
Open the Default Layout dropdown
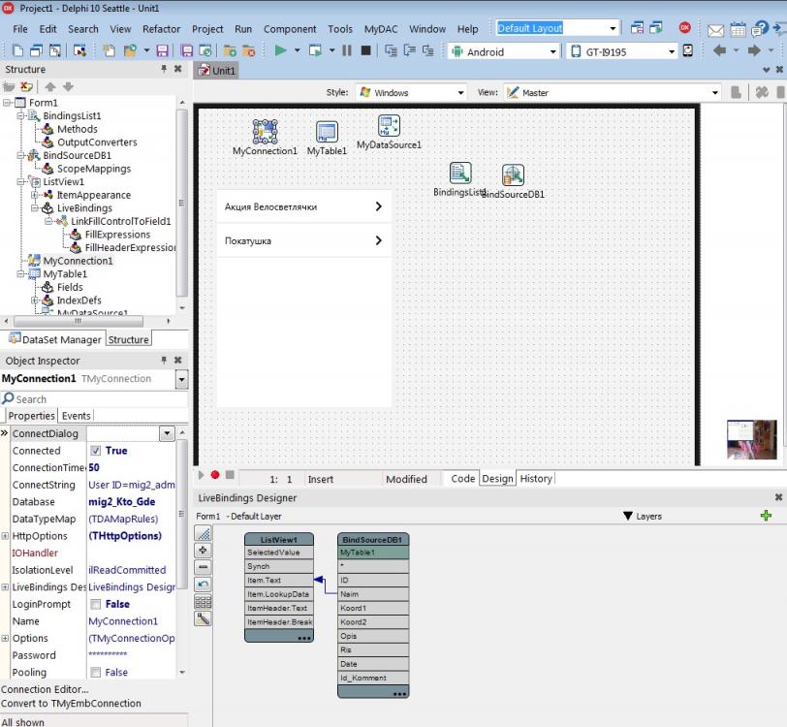click(x=613, y=28)
